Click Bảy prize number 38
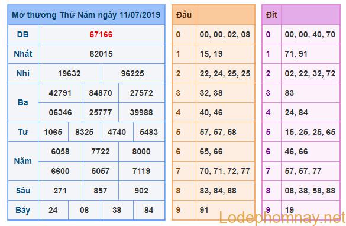This screenshot has height=226, width=346. click(117, 210)
